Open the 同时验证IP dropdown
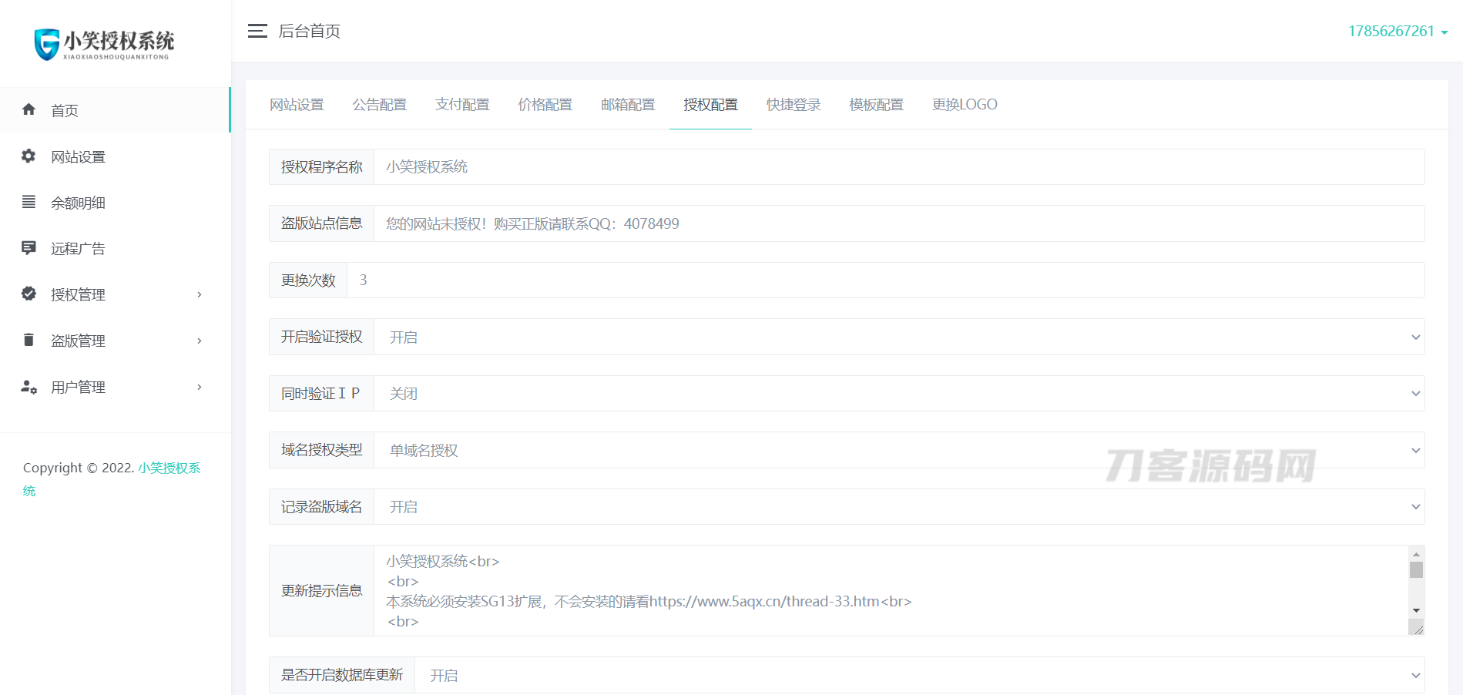This screenshot has width=1463, height=695. [898, 394]
